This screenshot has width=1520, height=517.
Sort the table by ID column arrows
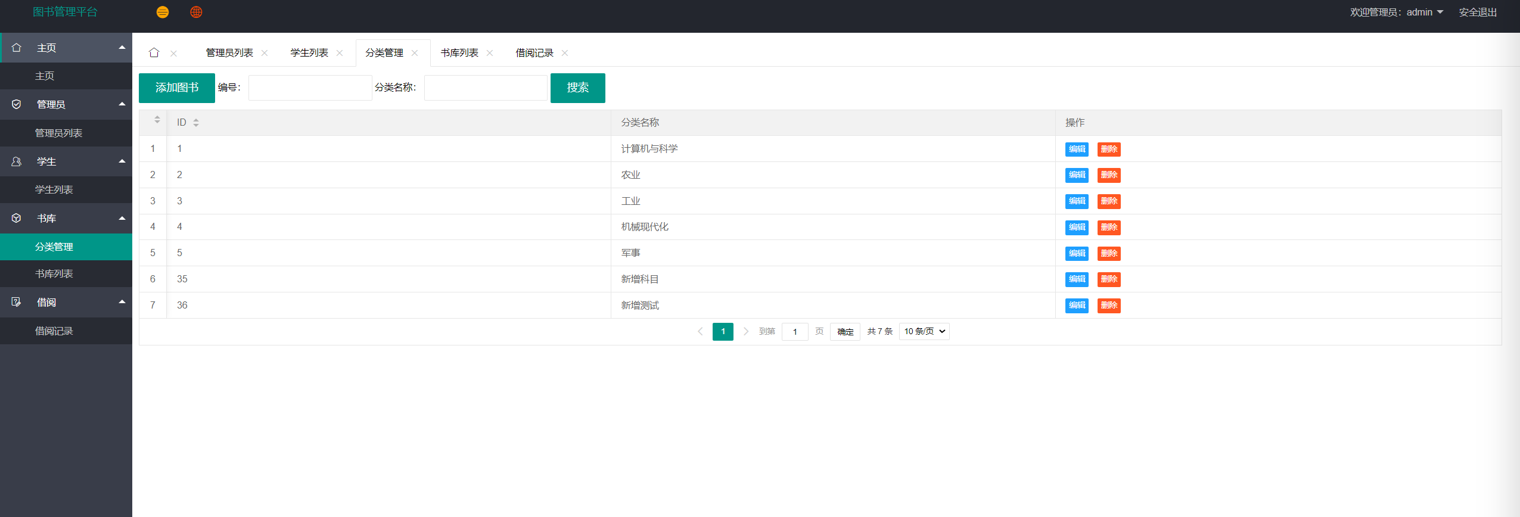[196, 123]
